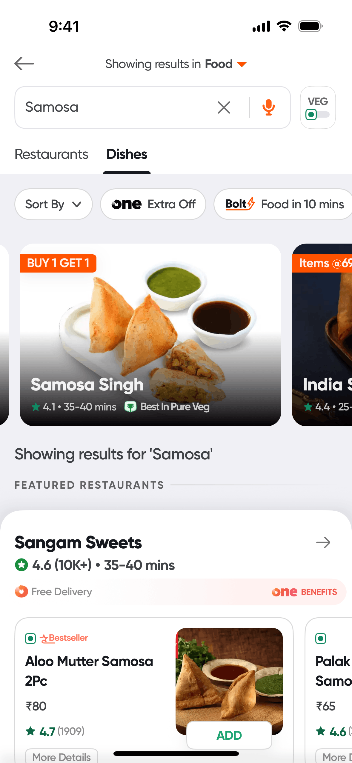The width and height of the screenshot is (352, 763).
Task: Toggle the VEG only switch
Action: 318,114
